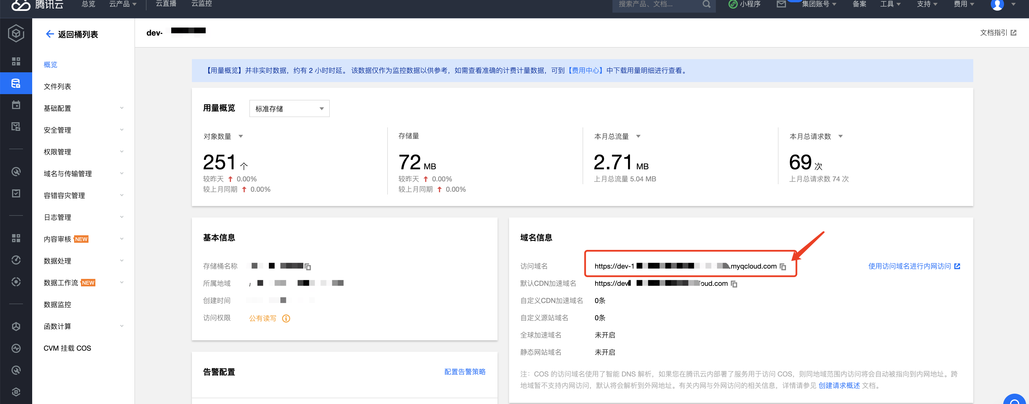This screenshot has height=404, width=1029.
Task: Click the top search magnifier icon
Action: [x=706, y=4]
